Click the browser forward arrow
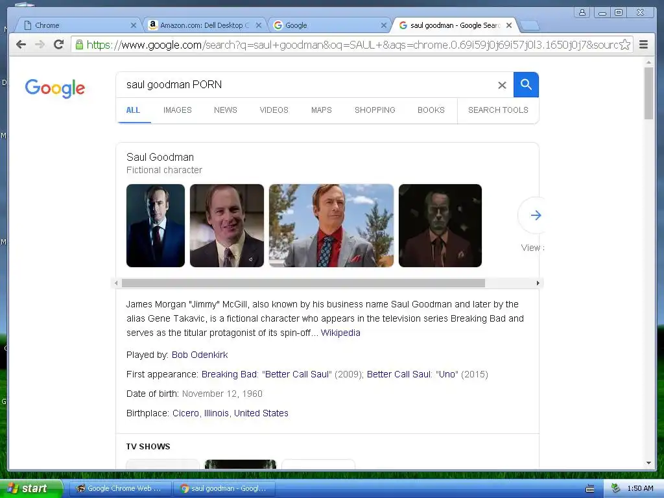Screen dimensions: 664x498 (40, 45)
